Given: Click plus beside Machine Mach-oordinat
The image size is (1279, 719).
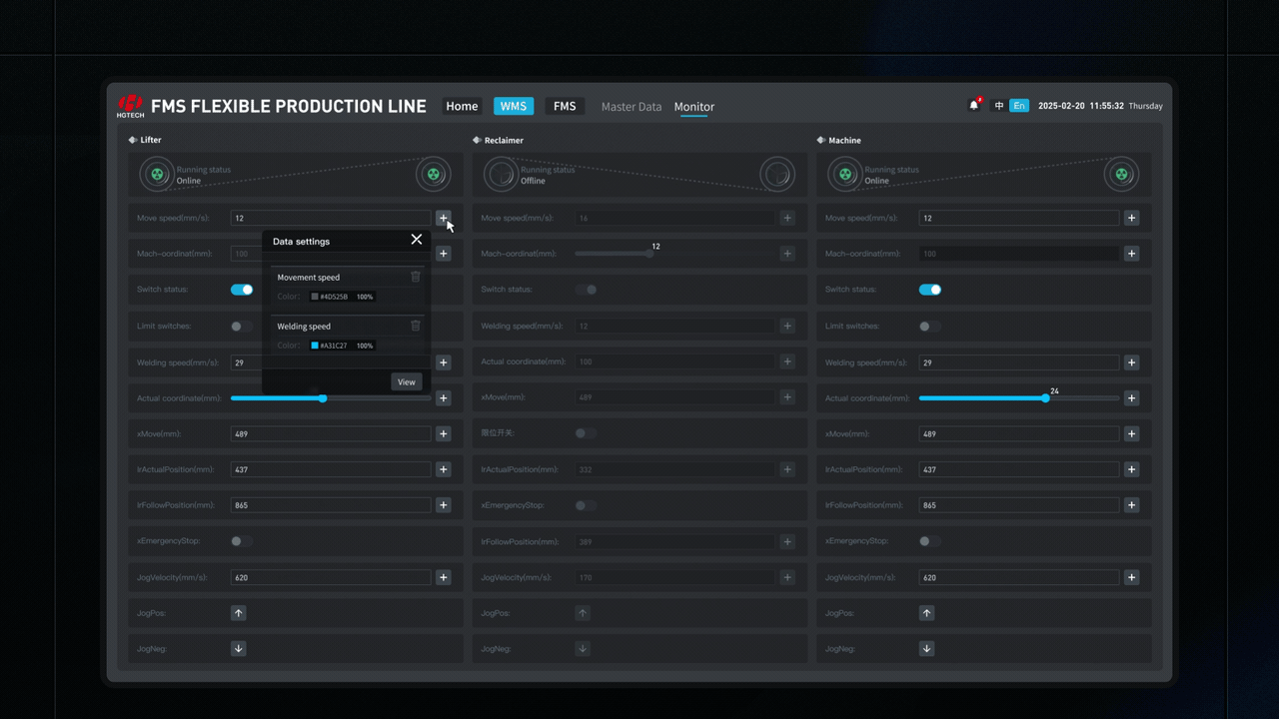Looking at the screenshot, I should [1132, 254].
